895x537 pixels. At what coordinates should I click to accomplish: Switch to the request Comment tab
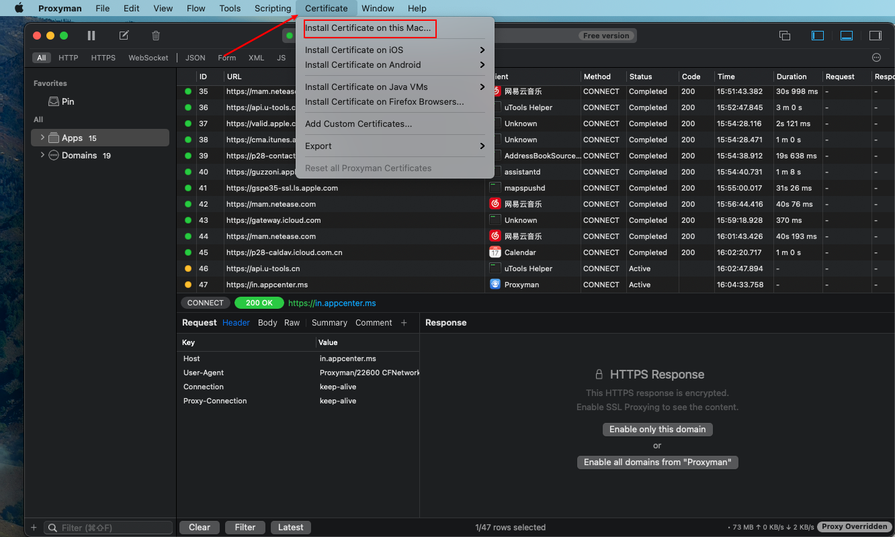374,323
